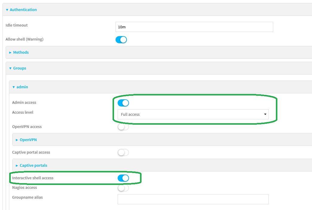Disable the Allow shell toggle
312x210 pixels.
click(121, 40)
